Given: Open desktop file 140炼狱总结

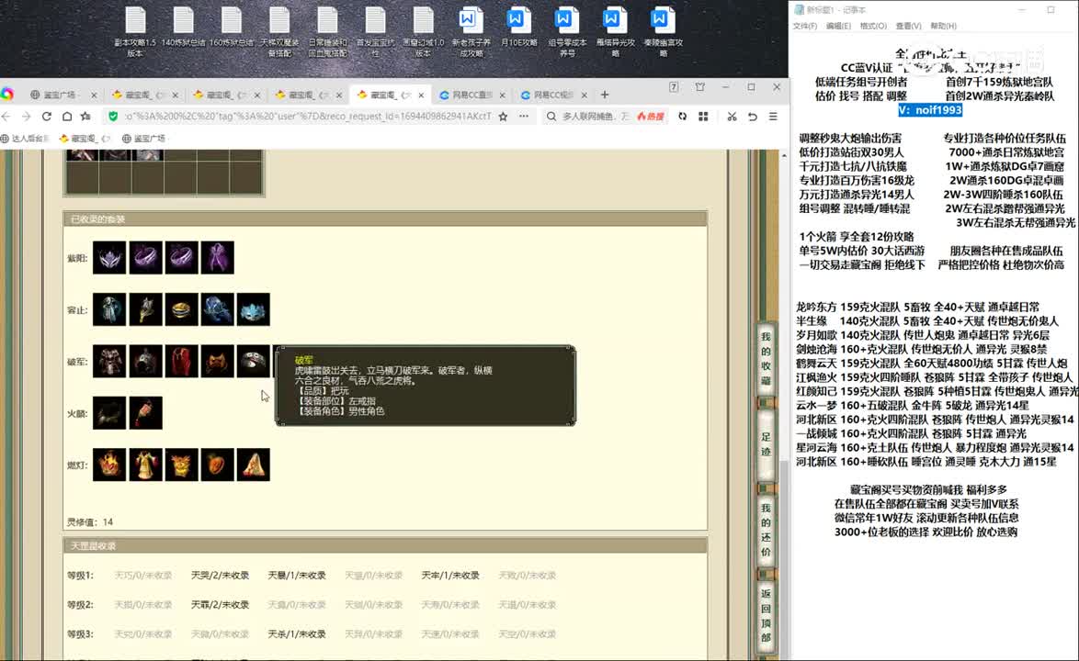Looking at the screenshot, I should [183, 28].
